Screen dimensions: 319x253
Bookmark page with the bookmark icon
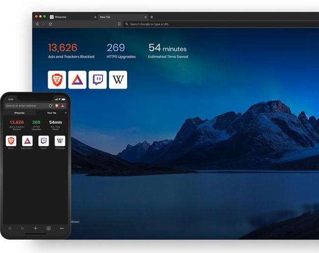click(x=119, y=24)
